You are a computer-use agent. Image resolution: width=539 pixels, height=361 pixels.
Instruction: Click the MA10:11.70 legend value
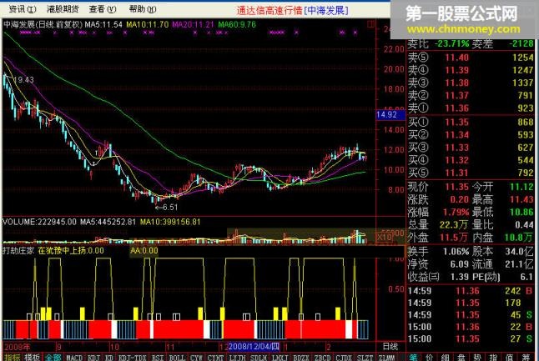pos(148,24)
